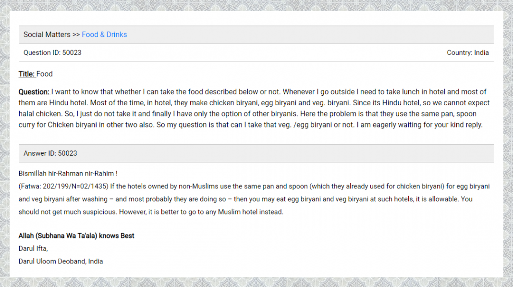Viewport: 513px width, 287px height.
Task: Click the Social Matters breadcrumb text
Action: point(47,35)
